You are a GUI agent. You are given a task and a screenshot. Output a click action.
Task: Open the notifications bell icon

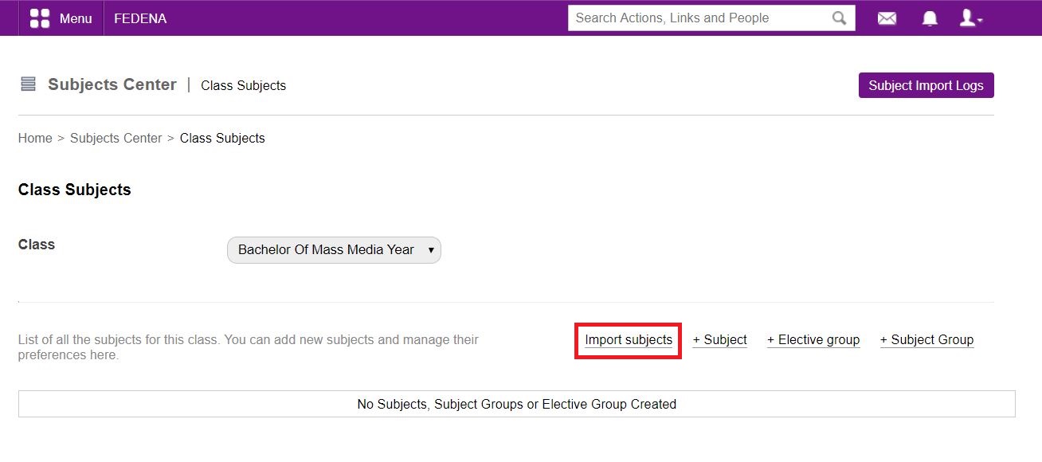click(x=930, y=18)
